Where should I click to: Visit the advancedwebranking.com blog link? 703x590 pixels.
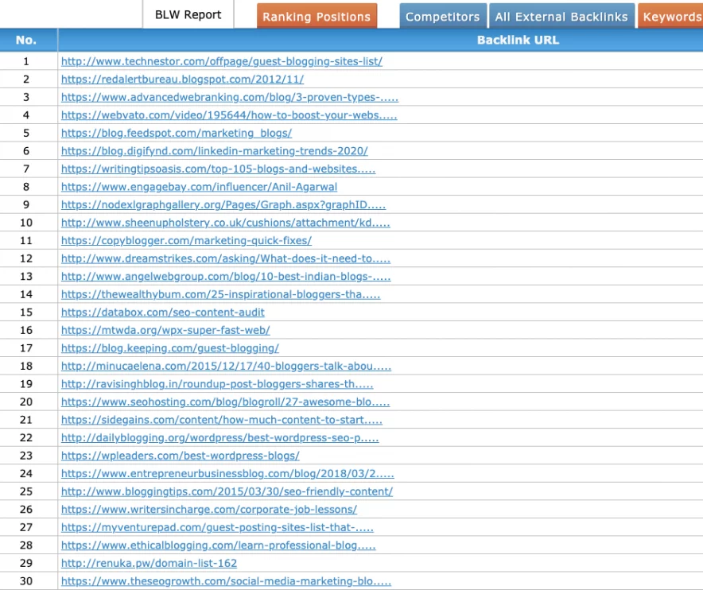(x=230, y=97)
